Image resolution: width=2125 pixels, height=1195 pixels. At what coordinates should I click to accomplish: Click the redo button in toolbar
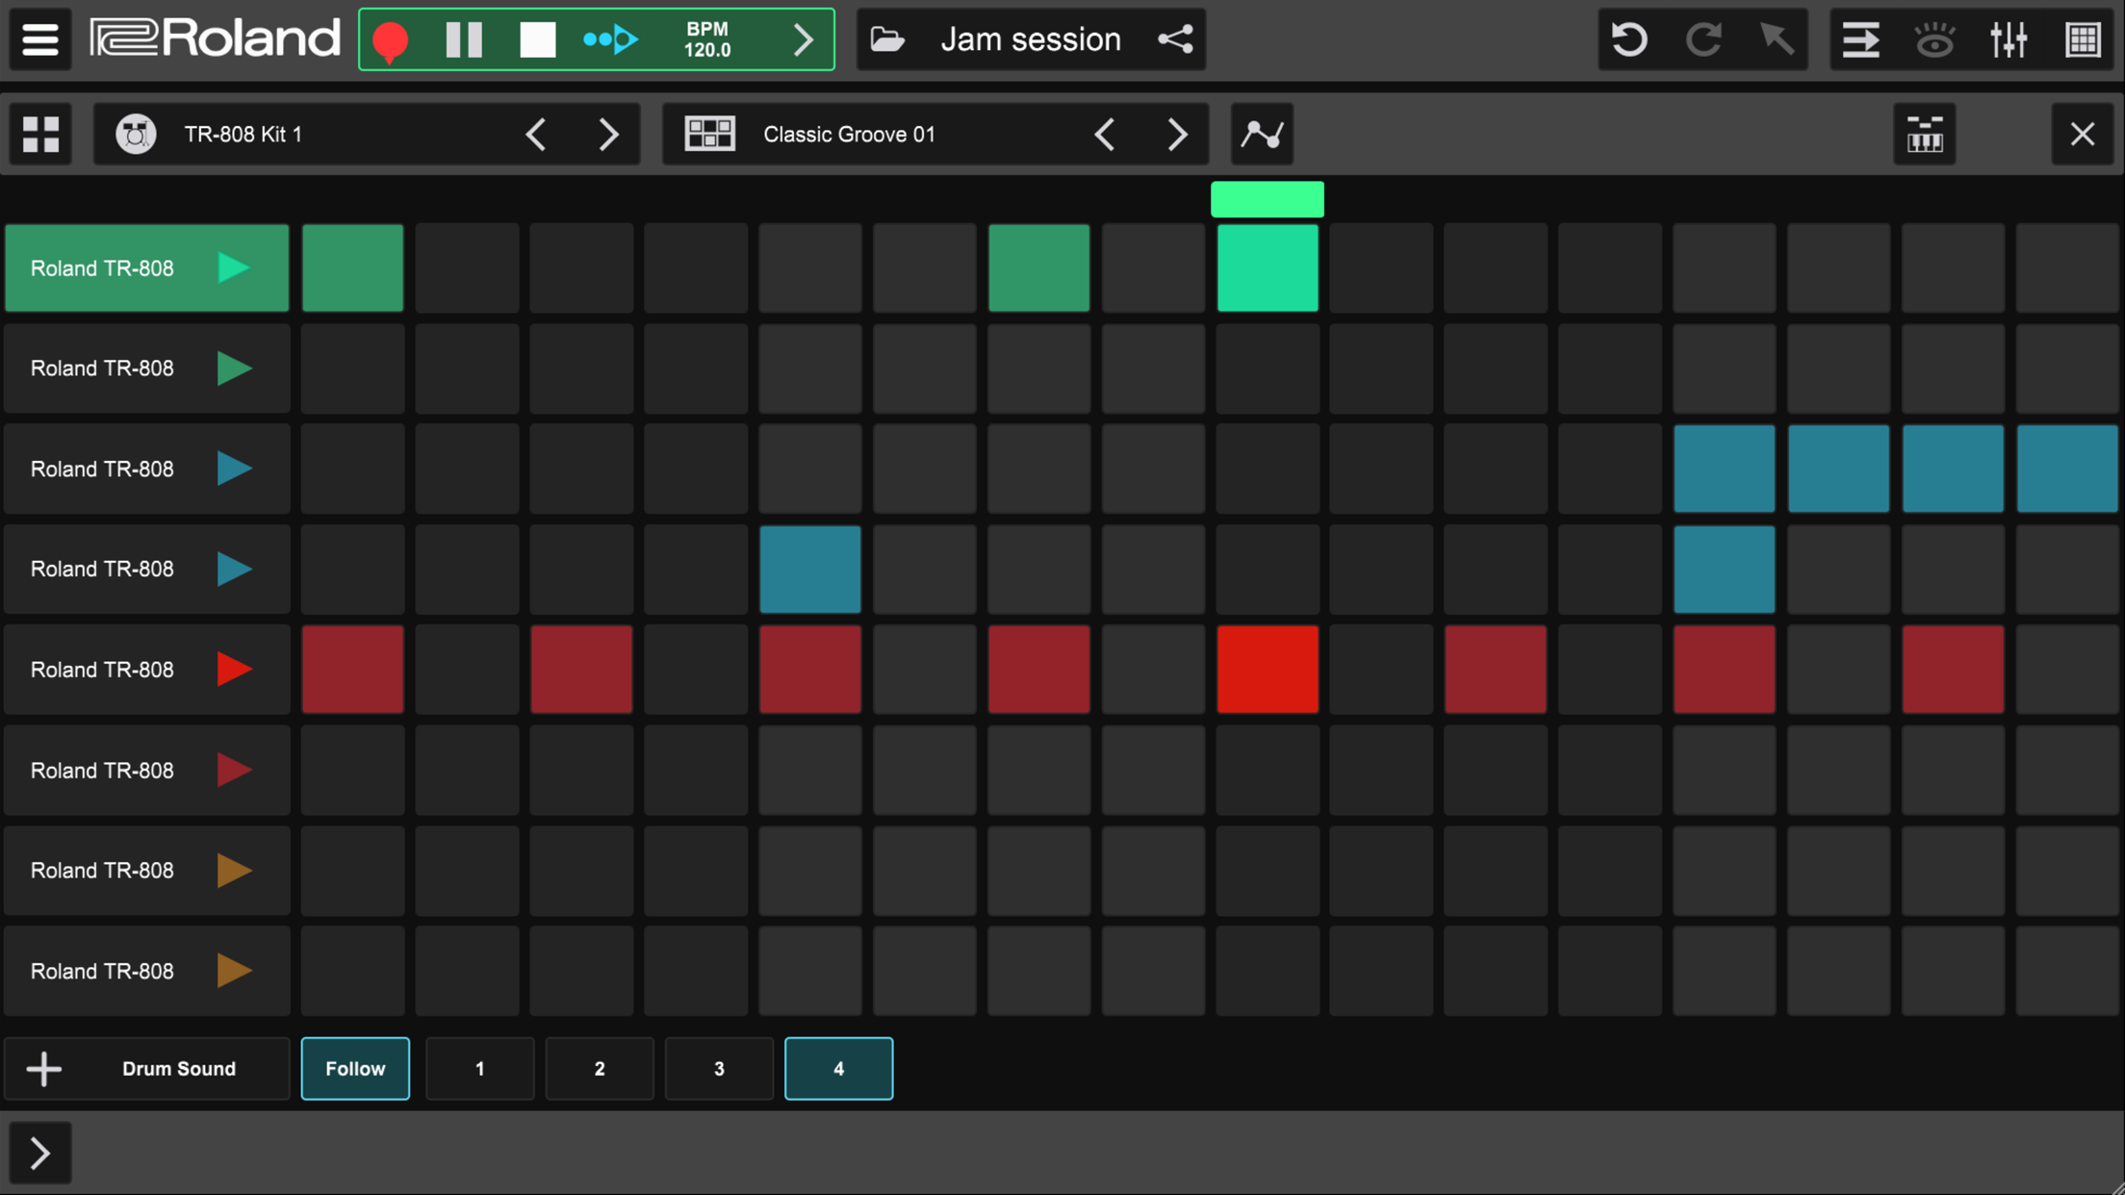point(1703,39)
